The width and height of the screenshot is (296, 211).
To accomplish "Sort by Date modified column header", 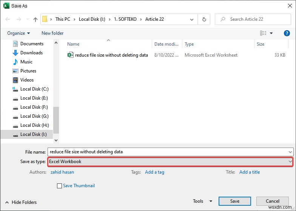I will point(167,44).
